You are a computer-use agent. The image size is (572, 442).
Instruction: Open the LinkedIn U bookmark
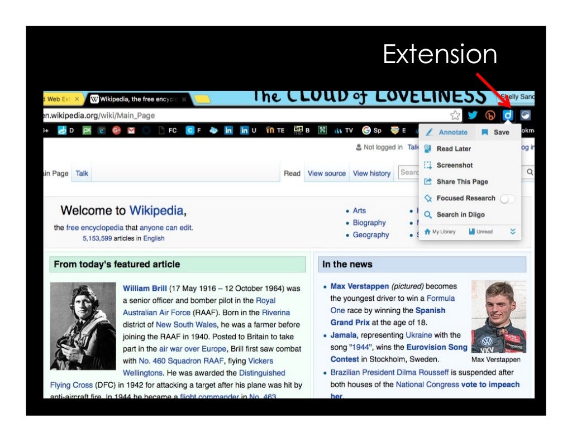tap(248, 131)
